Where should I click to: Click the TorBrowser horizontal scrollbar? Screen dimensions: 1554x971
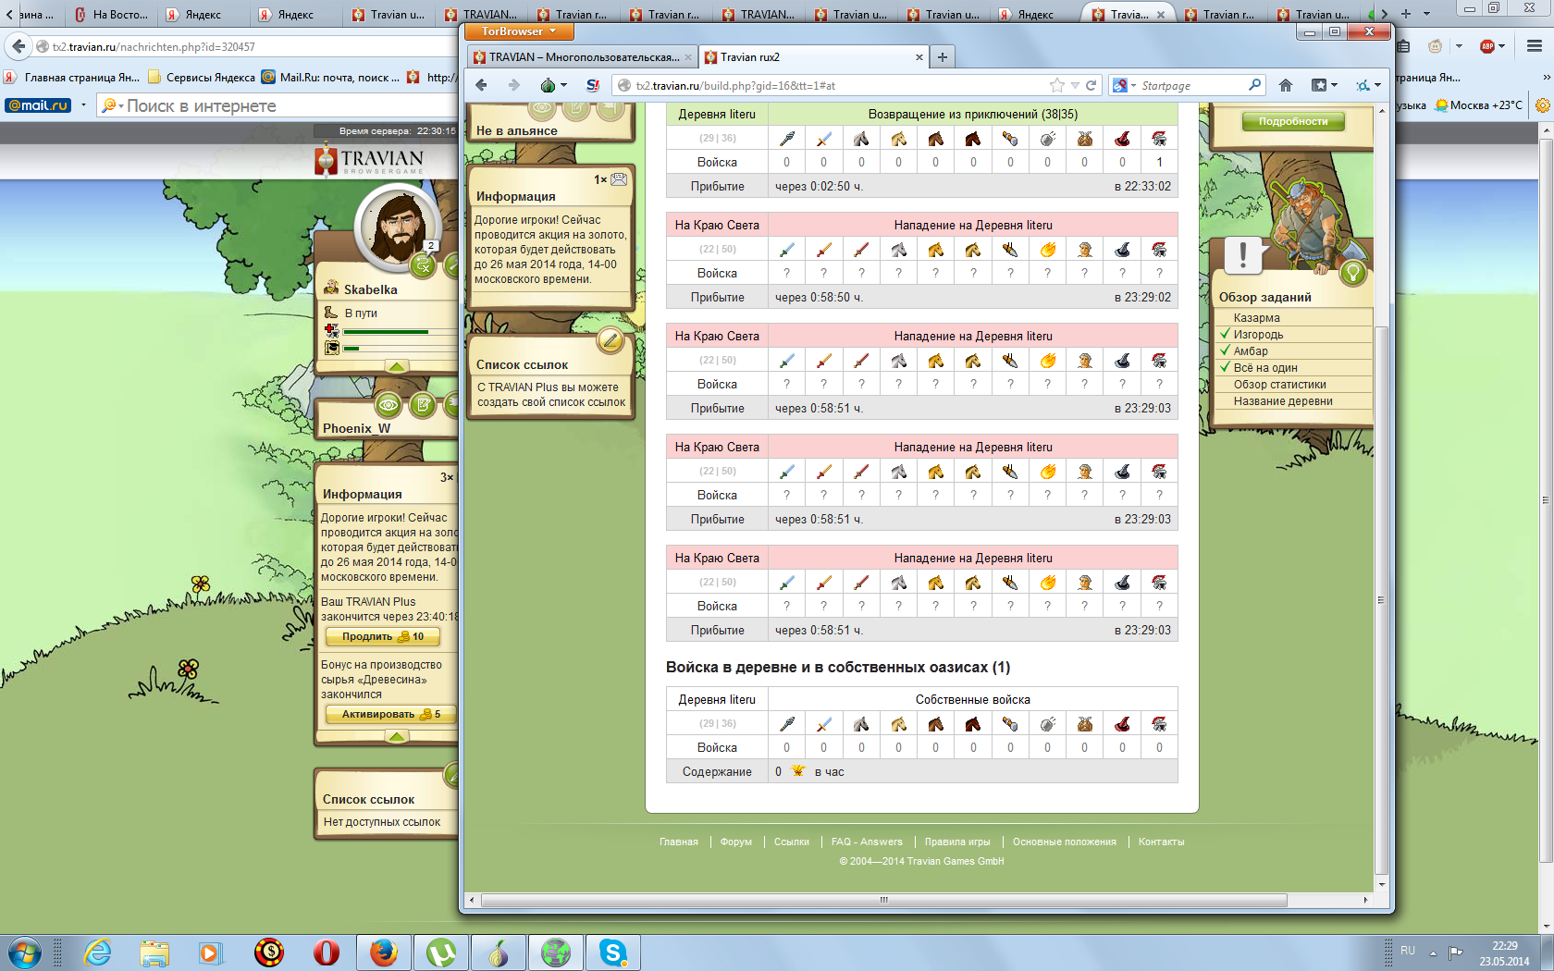pyautogui.click(x=883, y=900)
